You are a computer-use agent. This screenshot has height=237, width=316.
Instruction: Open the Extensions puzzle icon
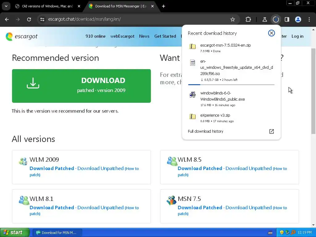(x=248, y=19)
